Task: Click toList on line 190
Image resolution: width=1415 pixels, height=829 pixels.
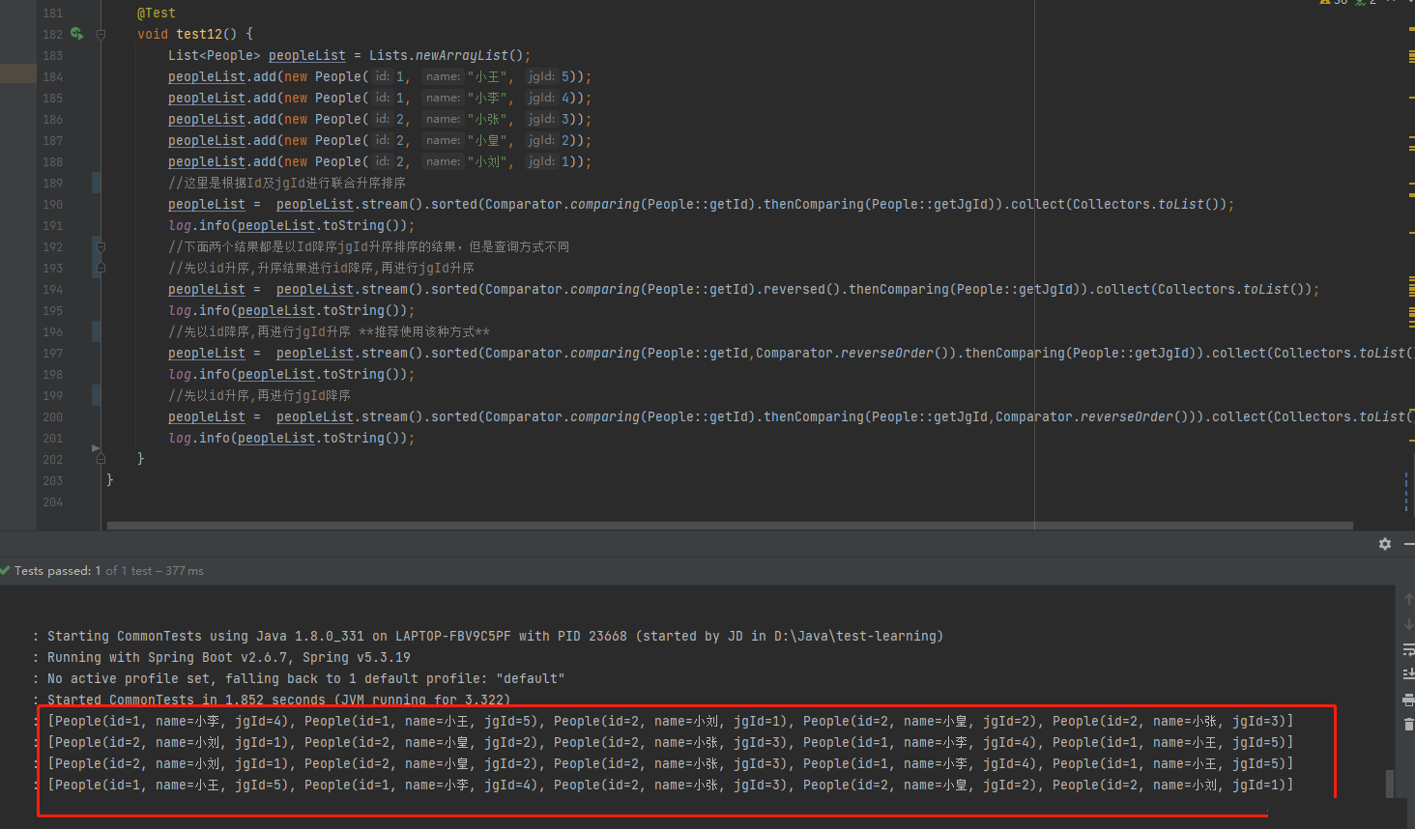Action: (x=1181, y=205)
